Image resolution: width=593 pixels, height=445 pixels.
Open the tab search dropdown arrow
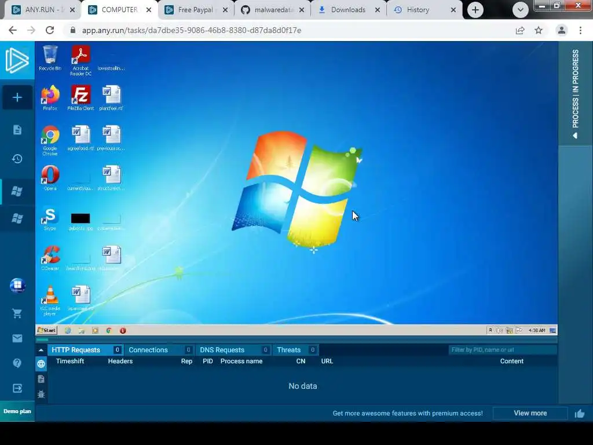pos(521,10)
